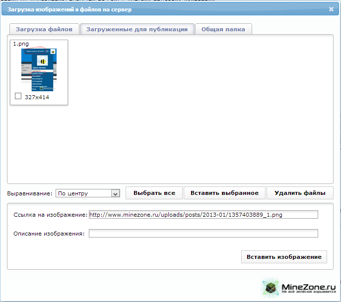341x302 pixels.
Task: Click the 327x414 dimensions label
Action: point(37,97)
